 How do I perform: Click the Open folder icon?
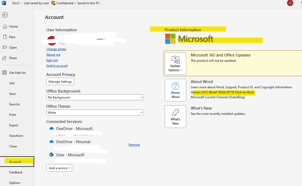tap(5, 47)
